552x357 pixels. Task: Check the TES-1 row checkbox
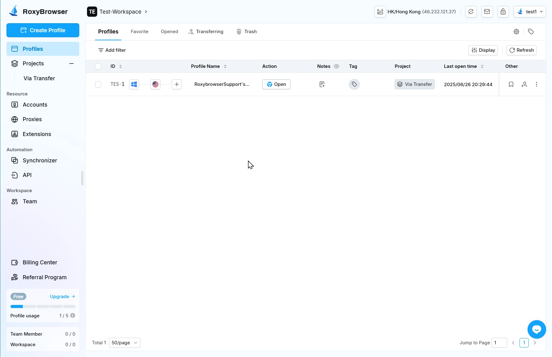pos(98,84)
